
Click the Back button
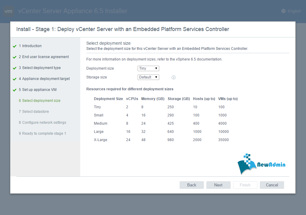[x=191, y=185]
